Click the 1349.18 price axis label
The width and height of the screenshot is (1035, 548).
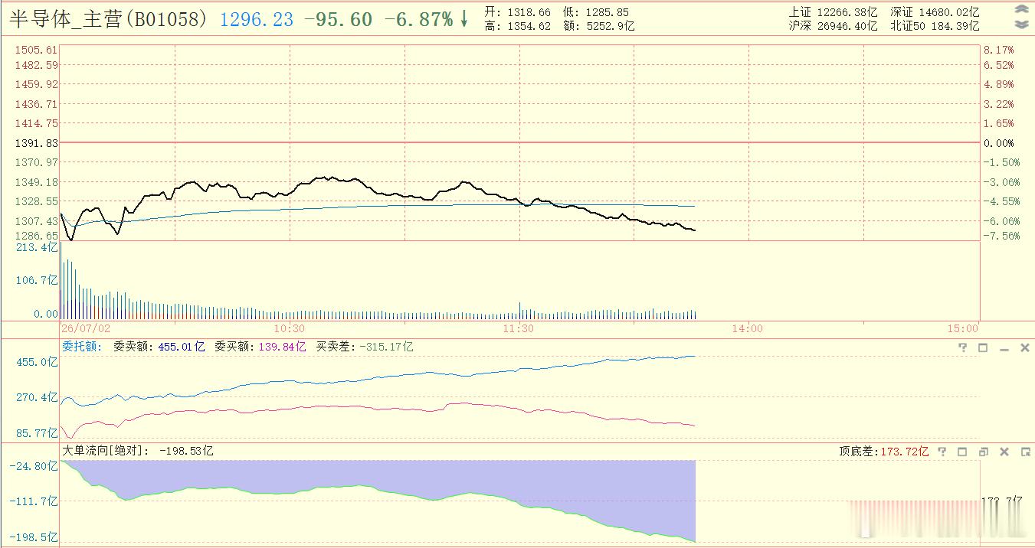click(x=36, y=182)
